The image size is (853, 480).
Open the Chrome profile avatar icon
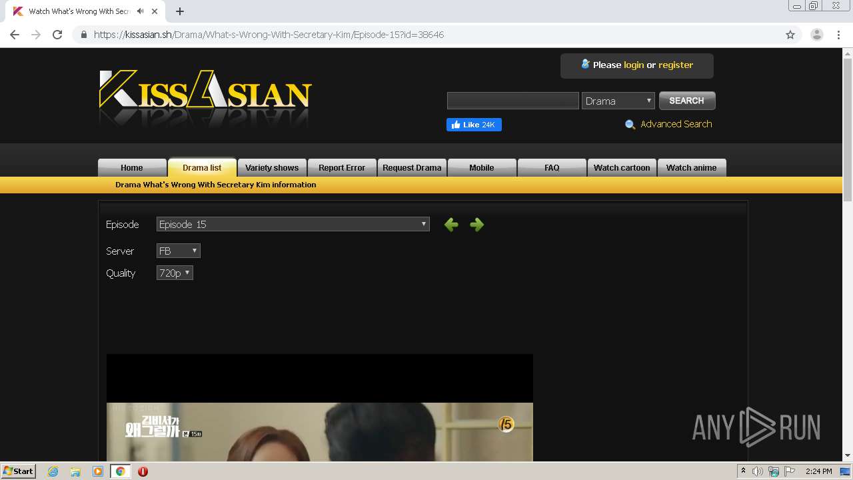(816, 35)
